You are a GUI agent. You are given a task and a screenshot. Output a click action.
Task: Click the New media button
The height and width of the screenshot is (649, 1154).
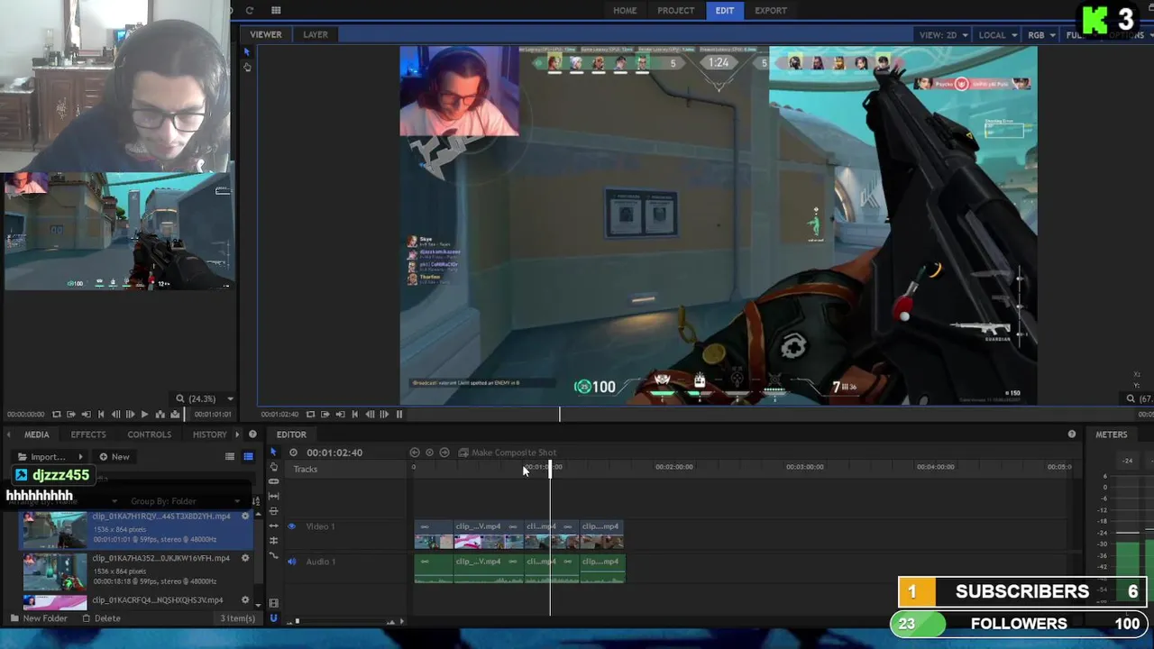point(114,457)
